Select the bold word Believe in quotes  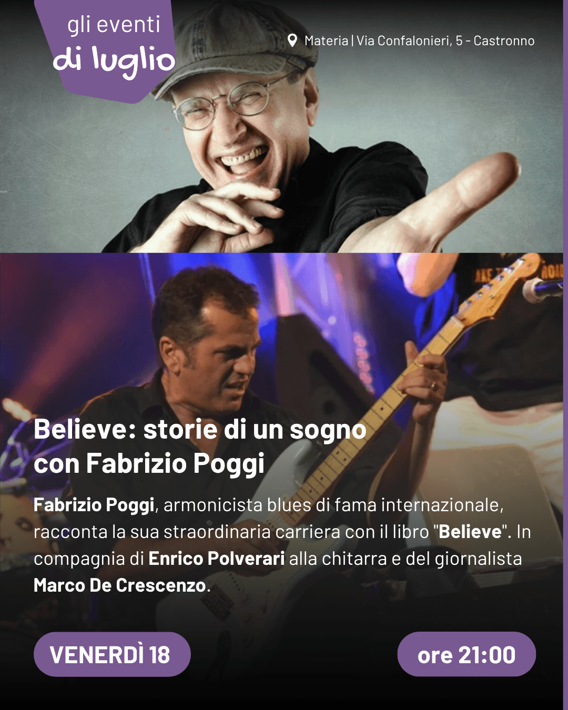click(x=470, y=532)
